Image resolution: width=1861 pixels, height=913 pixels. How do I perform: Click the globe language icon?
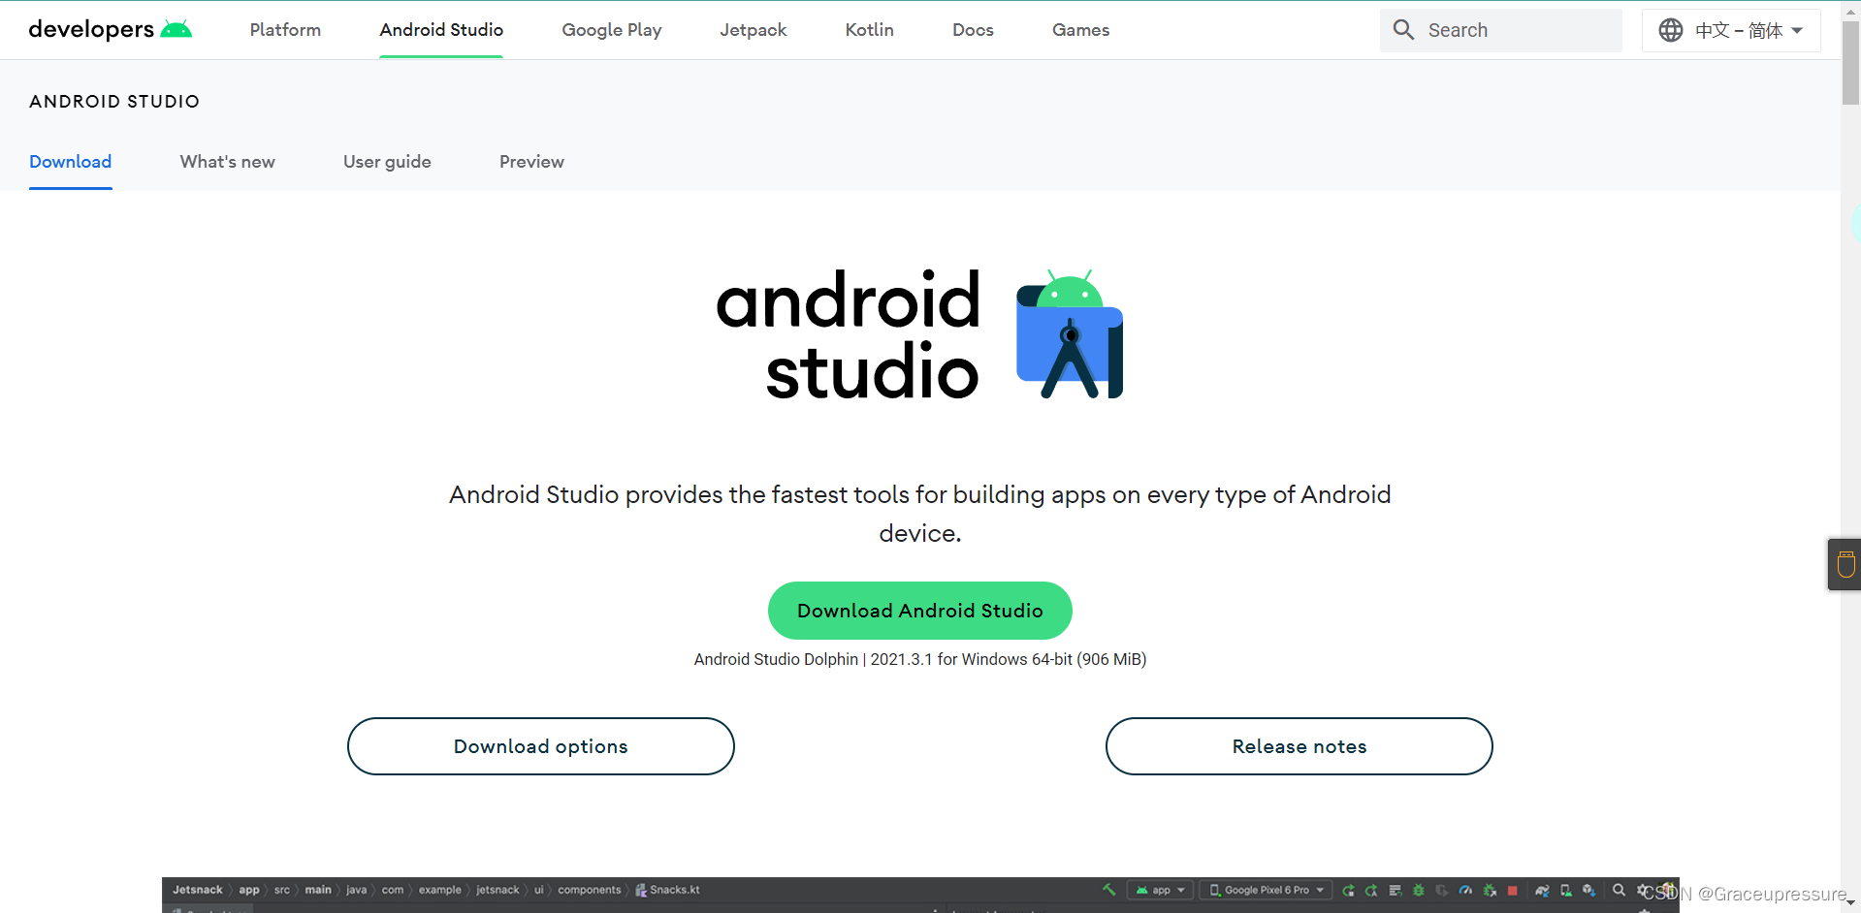1670,30
